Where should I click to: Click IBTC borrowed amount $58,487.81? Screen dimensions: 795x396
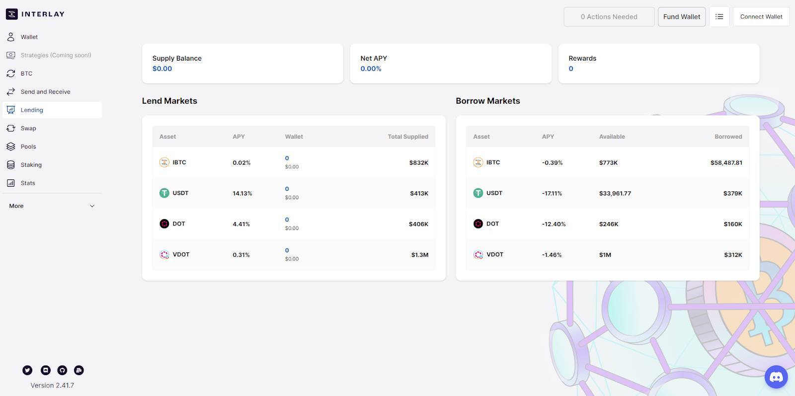[x=726, y=162]
